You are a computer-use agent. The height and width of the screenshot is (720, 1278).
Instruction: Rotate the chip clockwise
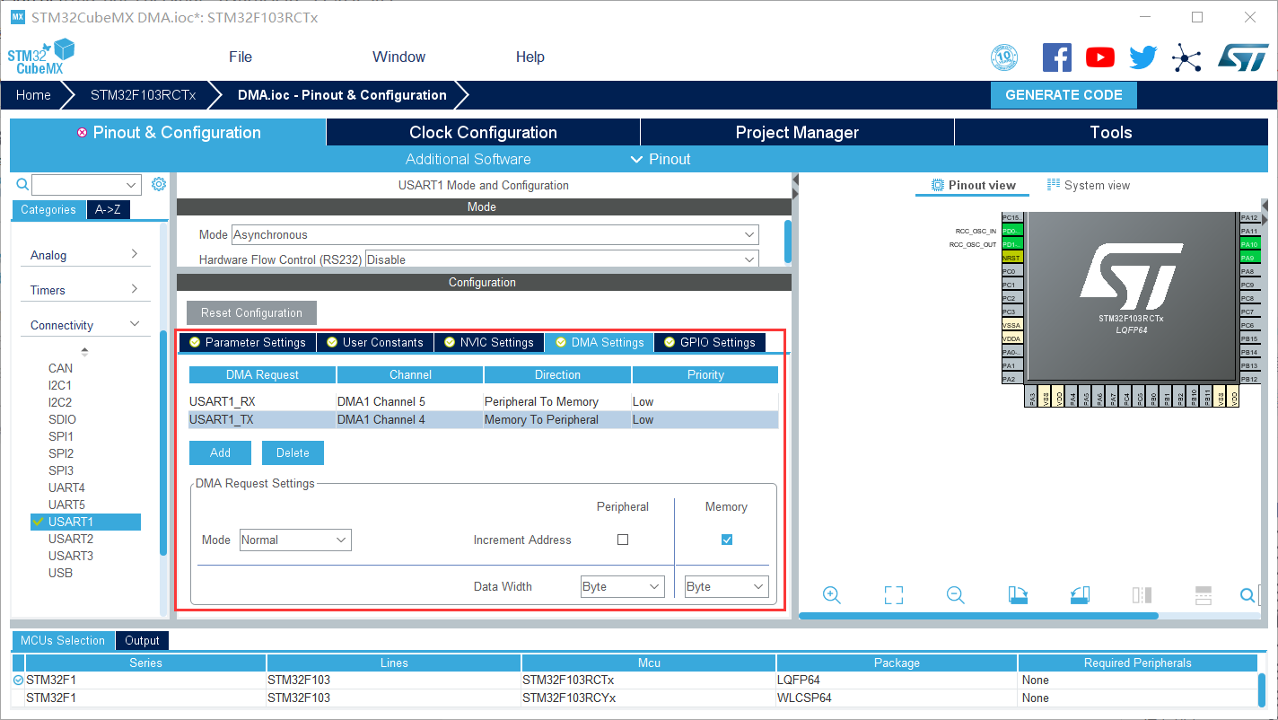click(1018, 595)
